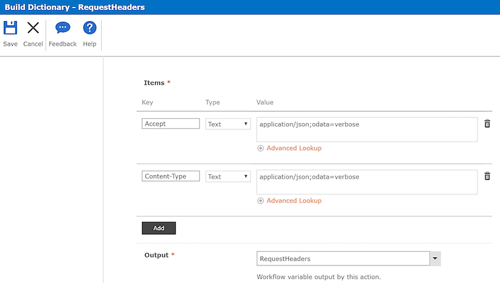Click the Save floppy disk icon
The width and height of the screenshot is (500, 283).
tap(10, 28)
